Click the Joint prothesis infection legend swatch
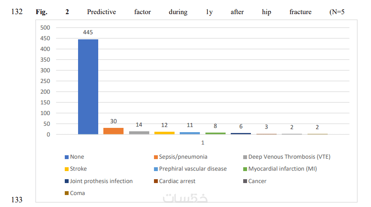Image resolution: width=371 pixels, height=207 pixels. pyautogui.click(x=66, y=181)
